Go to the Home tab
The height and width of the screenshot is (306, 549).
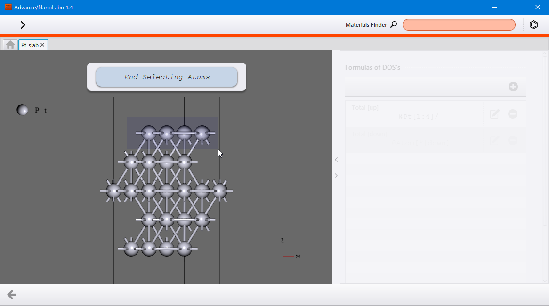(x=10, y=45)
